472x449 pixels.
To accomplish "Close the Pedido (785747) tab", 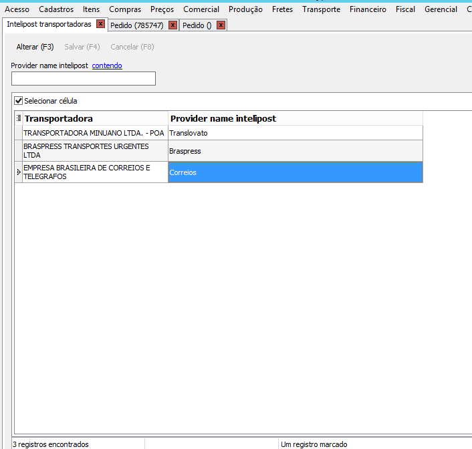I will coord(172,25).
